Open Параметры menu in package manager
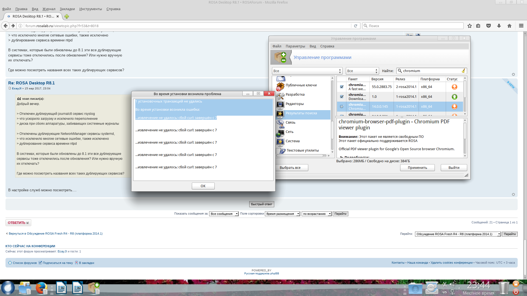 [295, 46]
